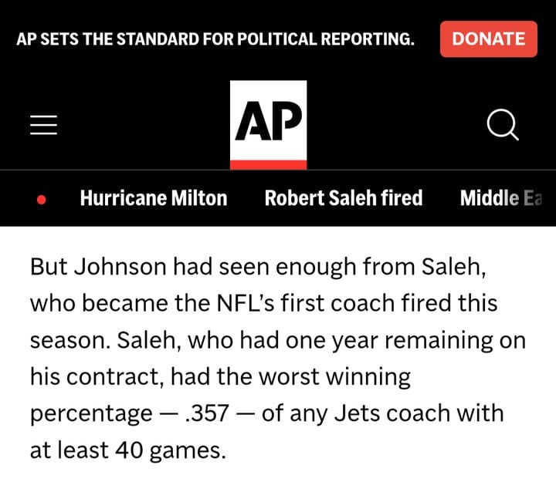This screenshot has height=482, width=556.
Task: Click the red live indicator dot
Action: 42,200
